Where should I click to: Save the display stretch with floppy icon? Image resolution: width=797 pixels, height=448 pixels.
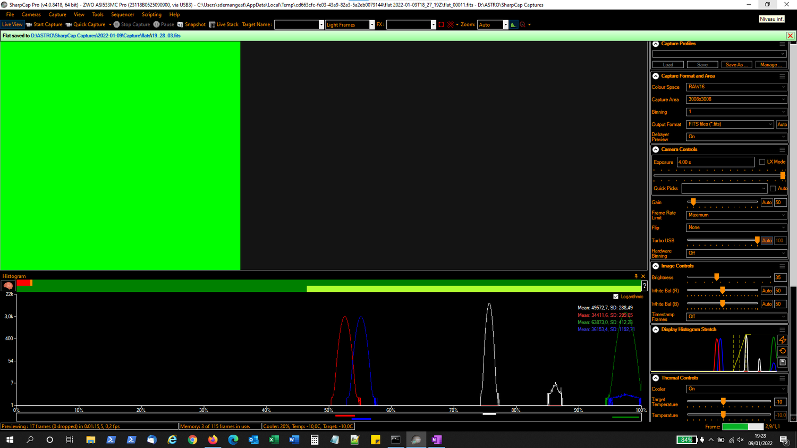tap(783, 362)
